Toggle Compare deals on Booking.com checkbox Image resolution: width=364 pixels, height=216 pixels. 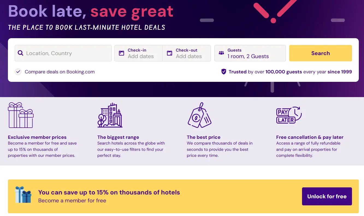18,72
